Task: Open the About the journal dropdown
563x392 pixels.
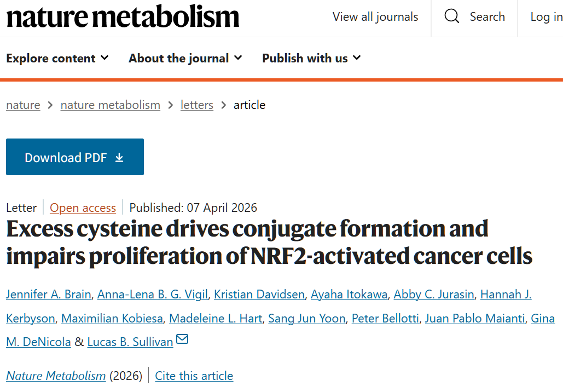Action: tap(185, 58)
